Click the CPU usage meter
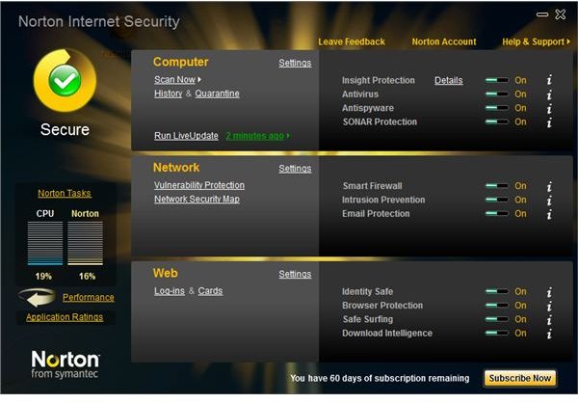The height and width of the screenshot is (403, 578). click(45, 243)
